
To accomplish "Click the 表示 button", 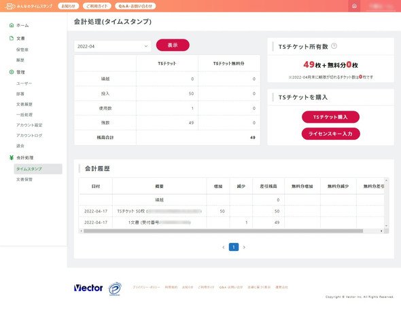I will [x=173, y=45].
